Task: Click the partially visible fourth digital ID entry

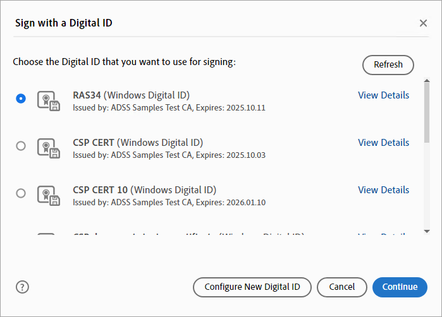Action: click(x=190, y=235)
